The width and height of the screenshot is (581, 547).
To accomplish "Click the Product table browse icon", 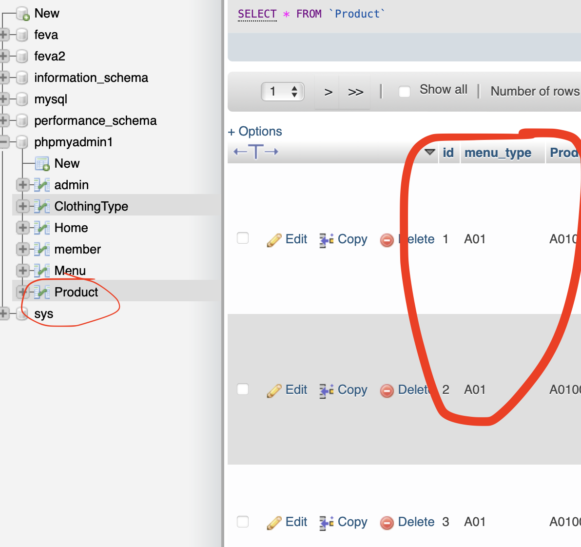I will (43, 292).
